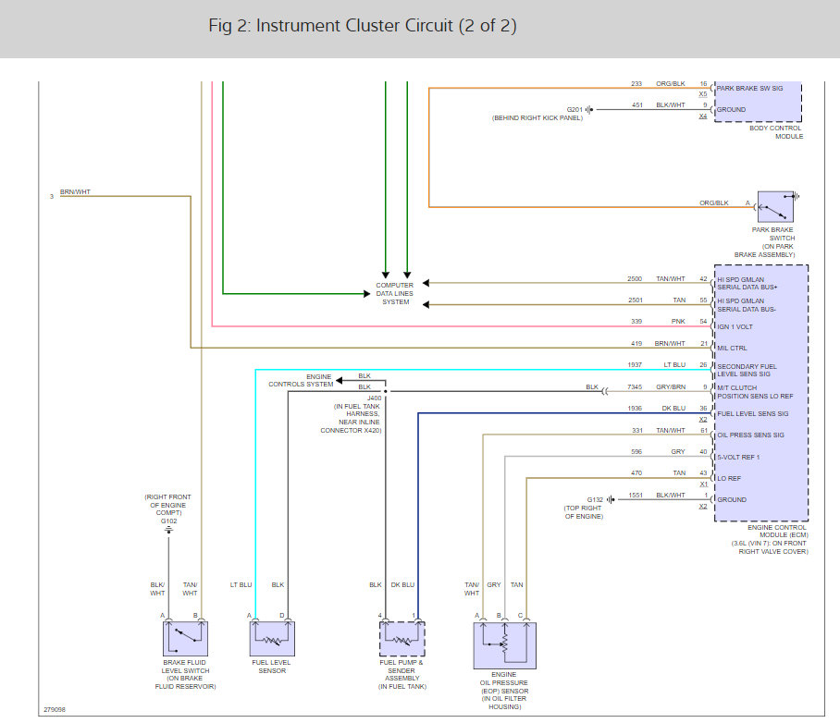The image size is (840, 723).
Task: Click the LO REF pin label
Action: tap(729, 478)
